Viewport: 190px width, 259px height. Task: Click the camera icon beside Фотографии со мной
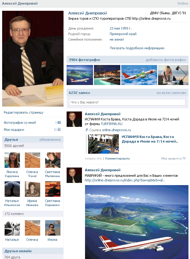pos(59,123)
